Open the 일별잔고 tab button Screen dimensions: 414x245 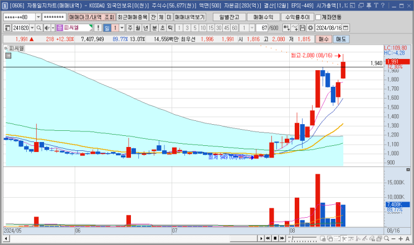click(230, 17)
